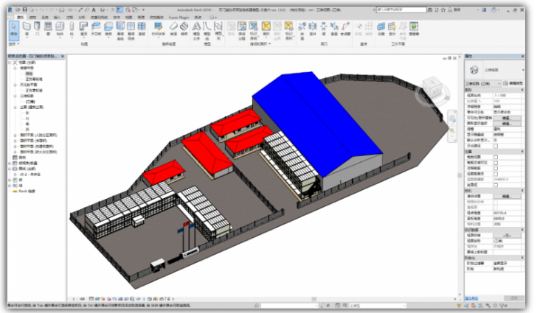Select the Component tool
540x313 pixels.
point(60,29)
